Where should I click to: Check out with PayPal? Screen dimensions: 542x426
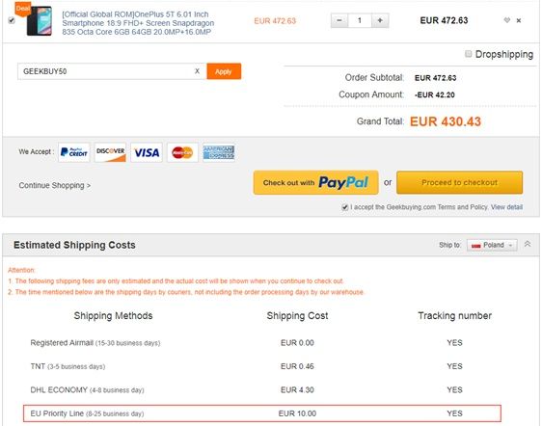[316, 182]
